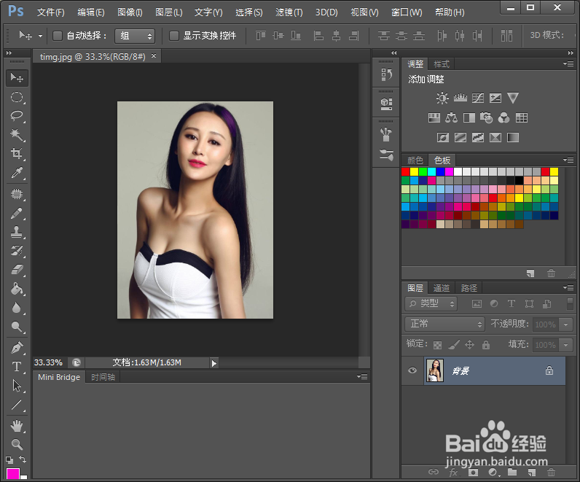Pick the black swatch in Swatches panel
580x482 pixels.
coord(519,181)
